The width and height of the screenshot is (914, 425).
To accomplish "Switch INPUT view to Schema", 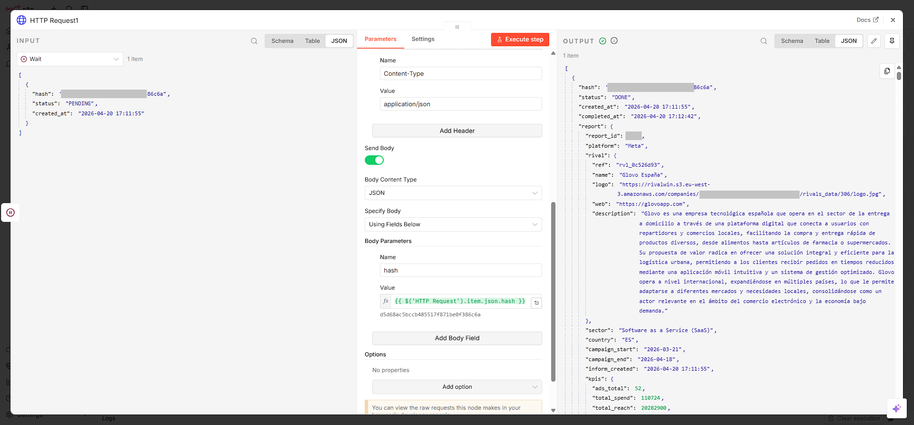I will 282,41.
